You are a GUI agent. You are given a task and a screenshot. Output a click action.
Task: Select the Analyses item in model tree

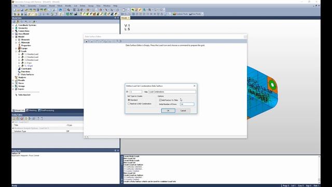(22, 77)
